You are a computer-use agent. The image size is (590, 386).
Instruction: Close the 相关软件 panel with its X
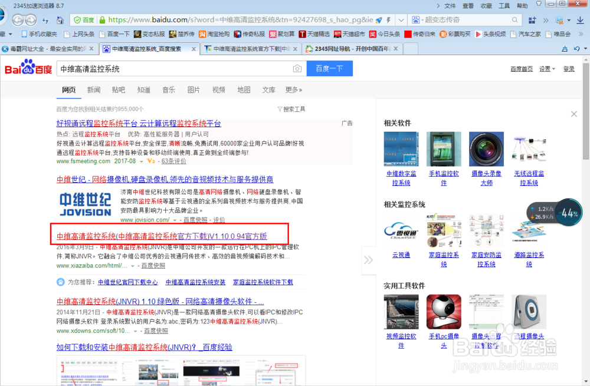coord(573,114)
